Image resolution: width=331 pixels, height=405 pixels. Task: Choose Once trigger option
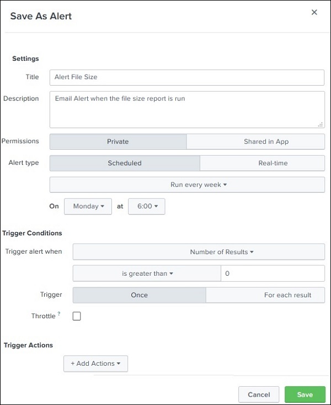click(139, 295)
